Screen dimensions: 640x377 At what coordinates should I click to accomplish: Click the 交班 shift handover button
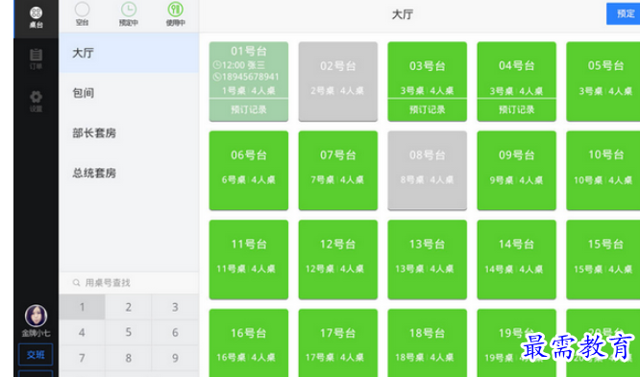36,355
